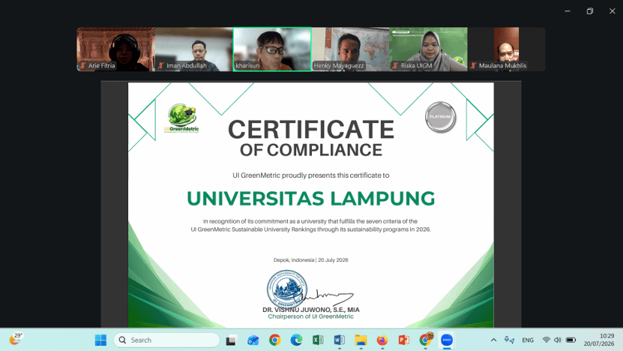The height and width of the screenshot is (351, 623).
Task: Click the microphone/location tray icon
Action: click(509, 340)
